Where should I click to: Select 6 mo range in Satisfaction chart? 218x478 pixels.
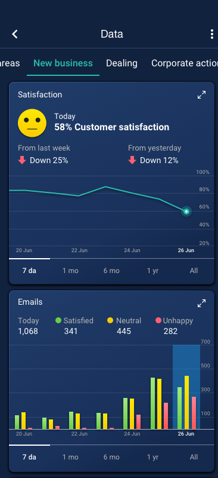click(x=111, y=271)
